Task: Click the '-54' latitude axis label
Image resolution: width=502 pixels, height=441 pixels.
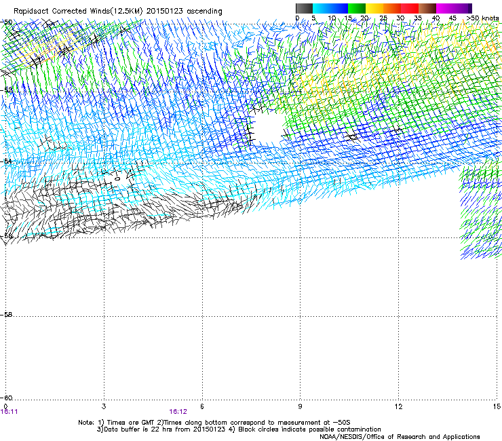Action: coord(7,161)
